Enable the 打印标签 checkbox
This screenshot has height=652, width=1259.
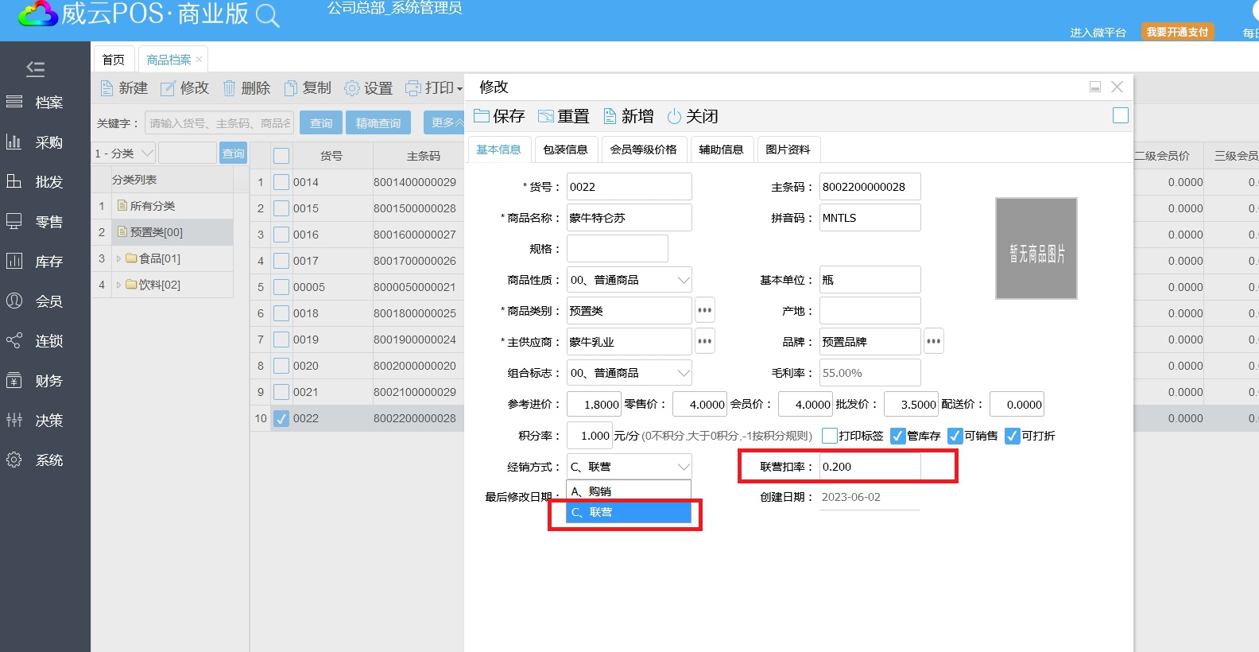click(830, 436)
